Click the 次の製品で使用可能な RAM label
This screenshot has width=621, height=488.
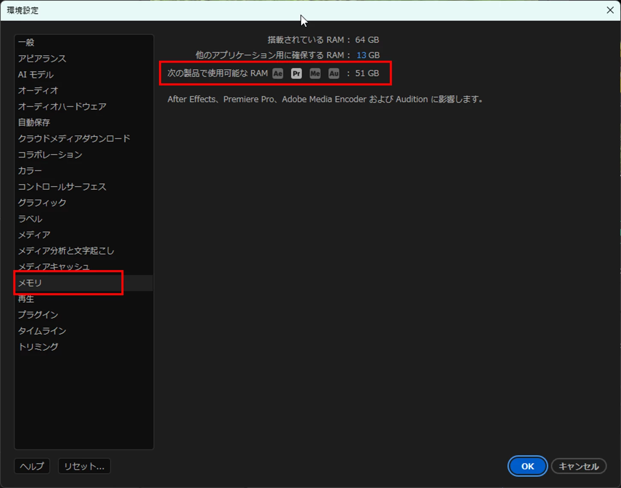pos(218,73)
